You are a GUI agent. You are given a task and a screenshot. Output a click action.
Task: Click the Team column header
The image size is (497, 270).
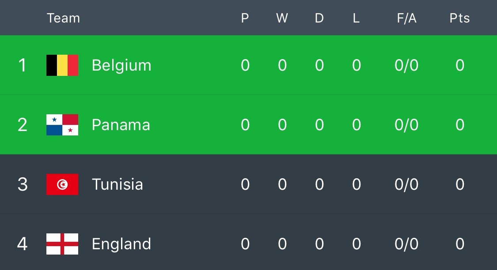pyautogui.click(x=63, y=18)
